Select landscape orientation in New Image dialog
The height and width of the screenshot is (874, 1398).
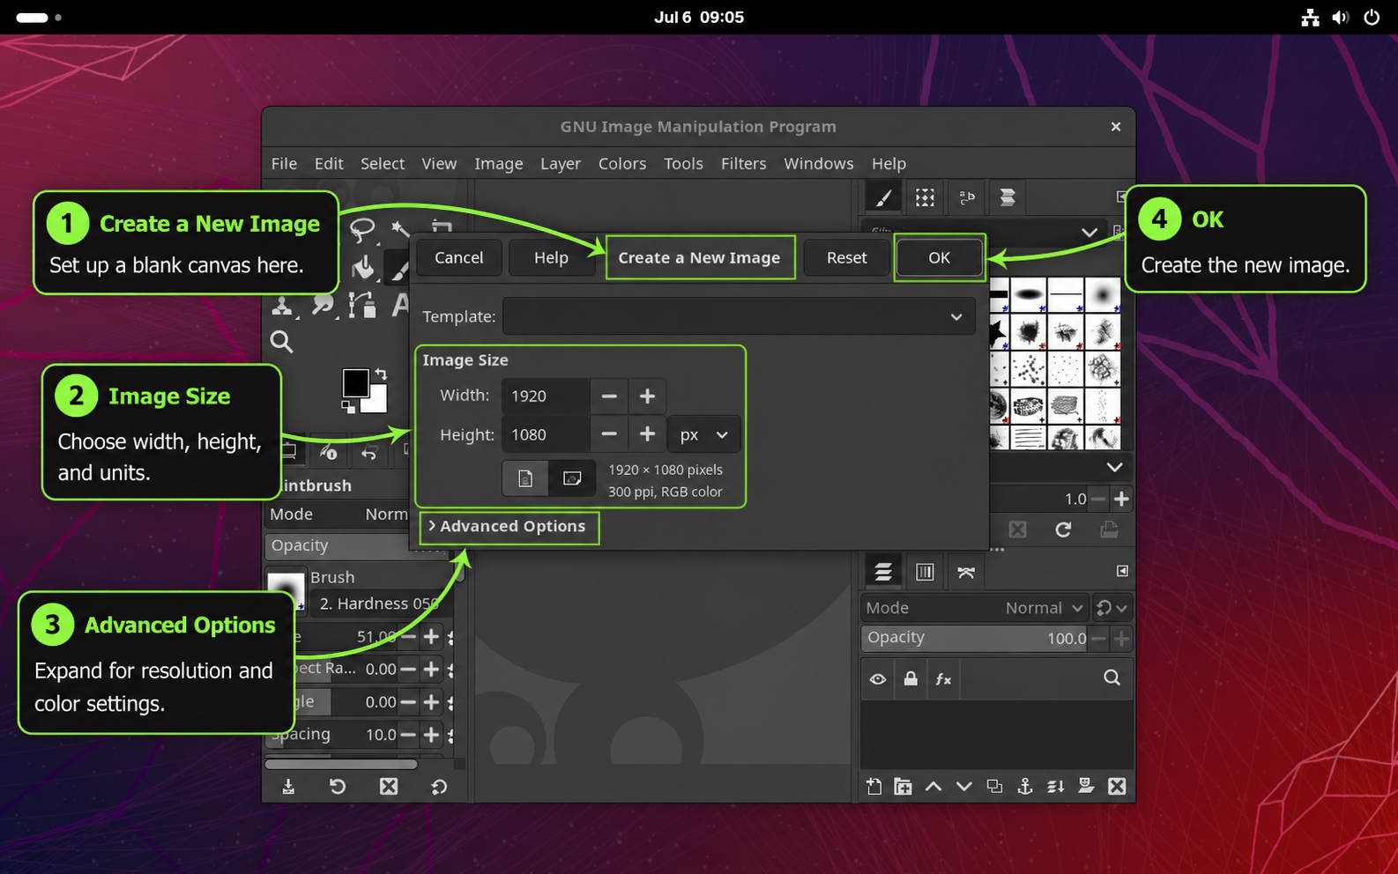point(572,478)
